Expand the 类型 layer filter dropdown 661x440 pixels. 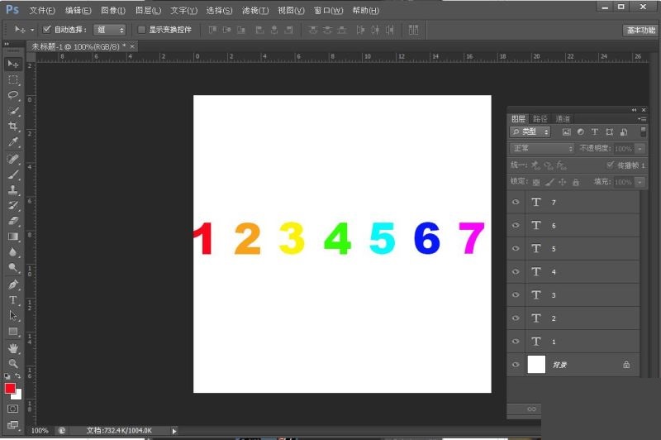coord(530,132)
